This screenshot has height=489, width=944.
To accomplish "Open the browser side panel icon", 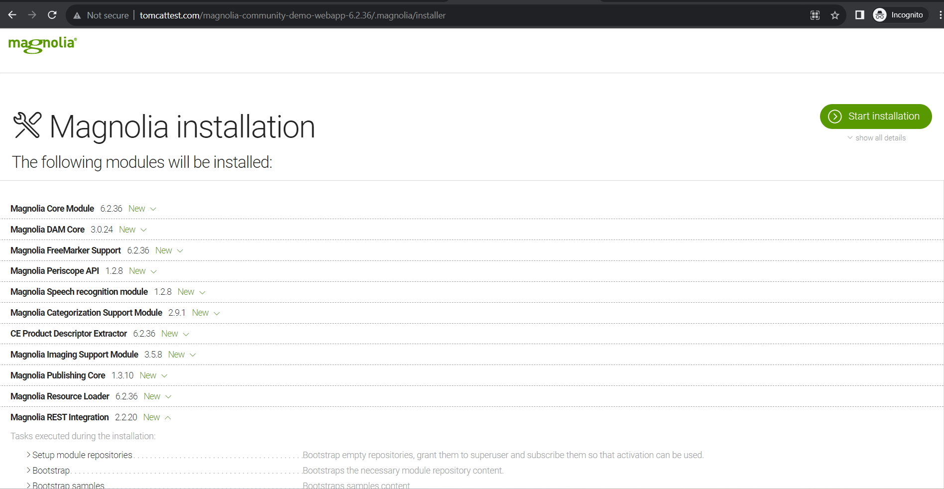I will [x=859, y=15].
